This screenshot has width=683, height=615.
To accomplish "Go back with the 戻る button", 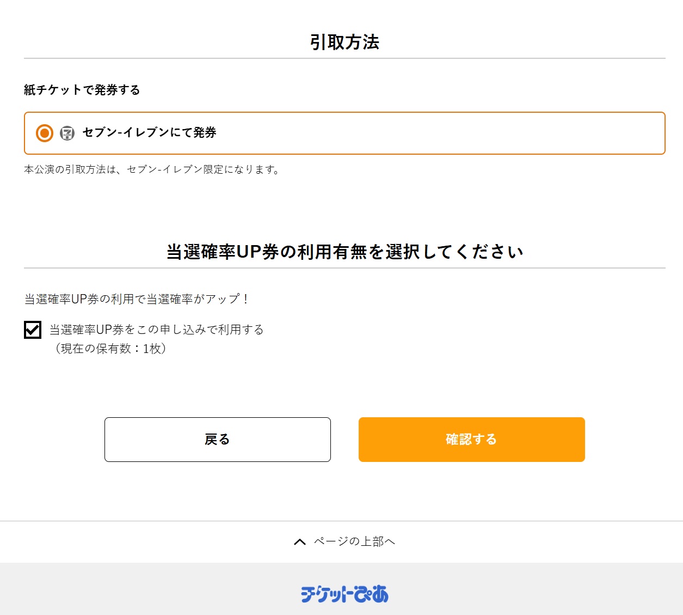I will (218, 440).
